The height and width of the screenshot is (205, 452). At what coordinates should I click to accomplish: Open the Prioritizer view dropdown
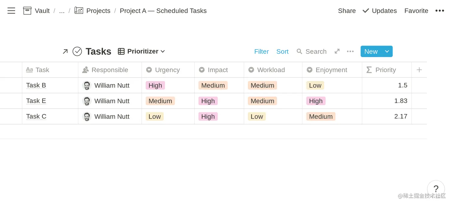[x=163, y=51]
